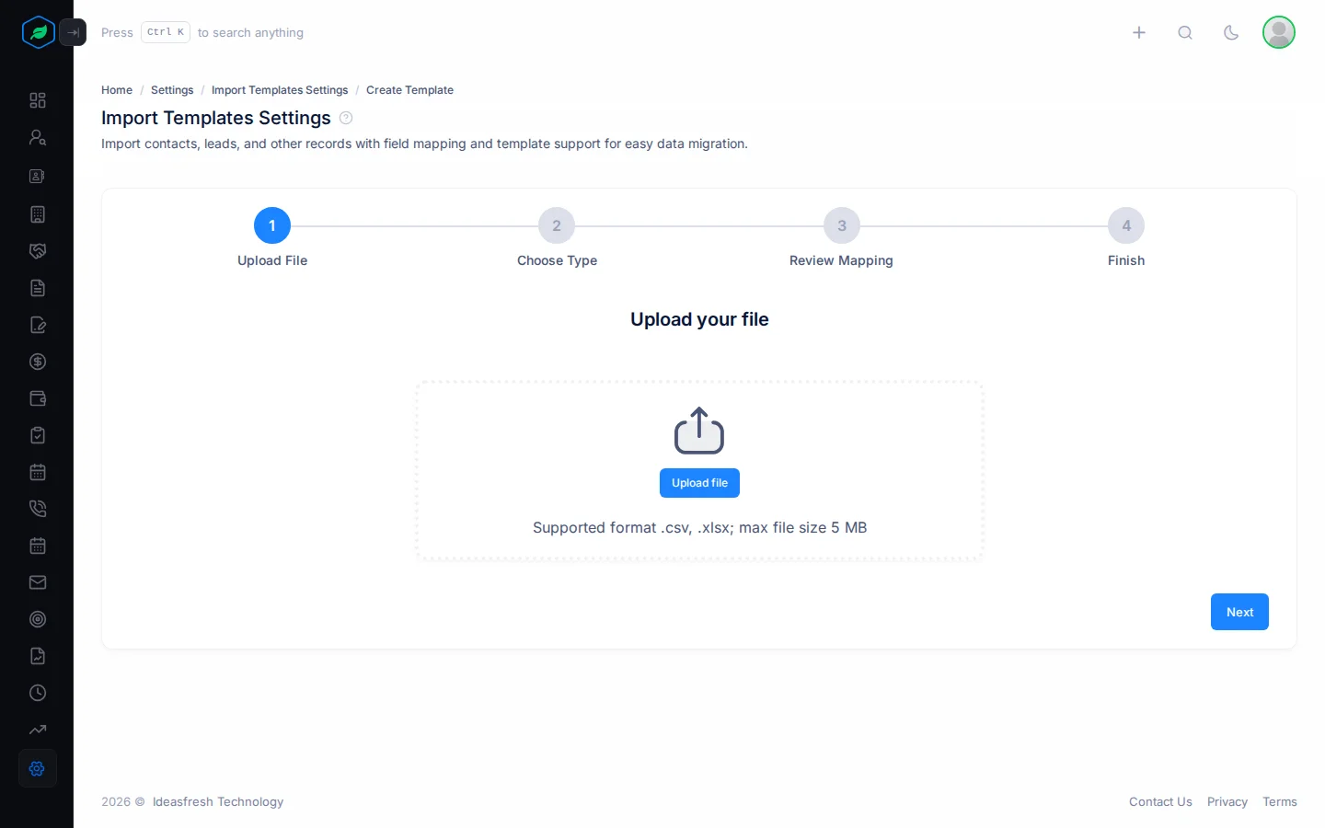The width and height of the screenshot is (1325, 828).
Task: Open the contacts book icon in sidebar
Action: click(38, 176)
